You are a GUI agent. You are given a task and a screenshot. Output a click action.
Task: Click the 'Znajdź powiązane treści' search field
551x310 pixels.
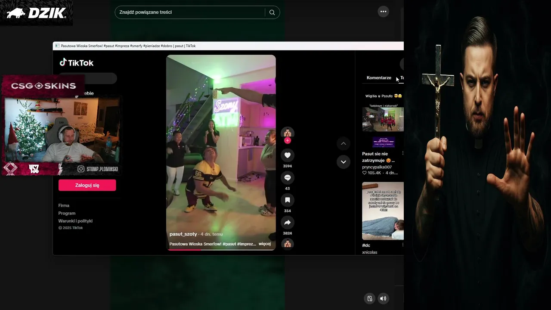[x=189, y=12]
